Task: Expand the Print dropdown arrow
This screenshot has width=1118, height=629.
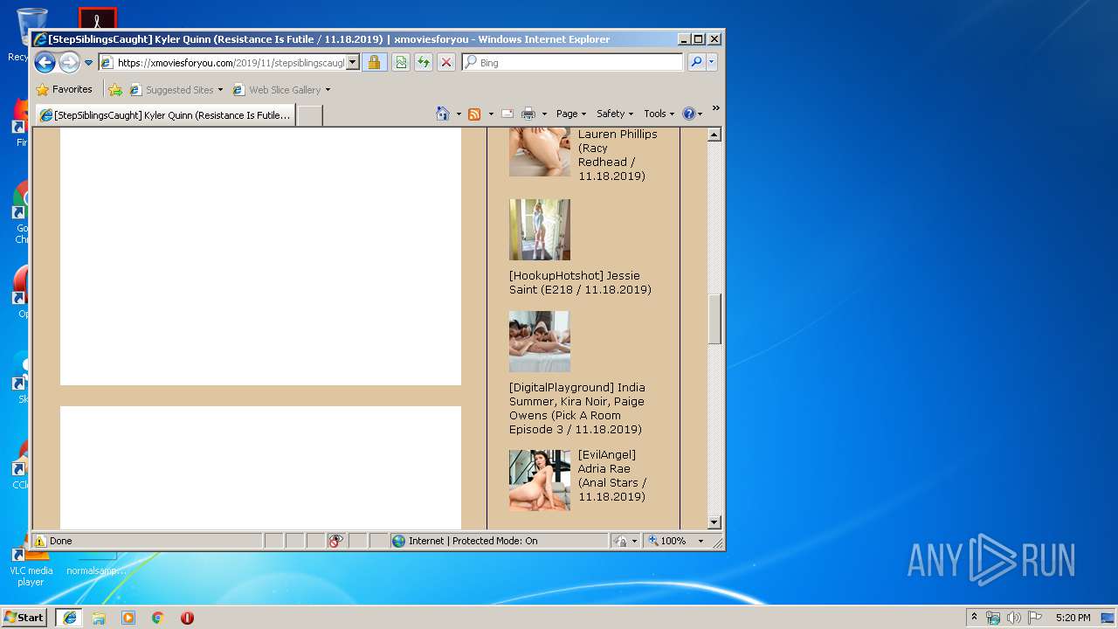Action: coord(544,114)
